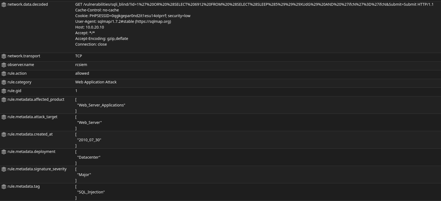
Task: Click the rule.metadata.created_at field icon
Action: point(4,134)
